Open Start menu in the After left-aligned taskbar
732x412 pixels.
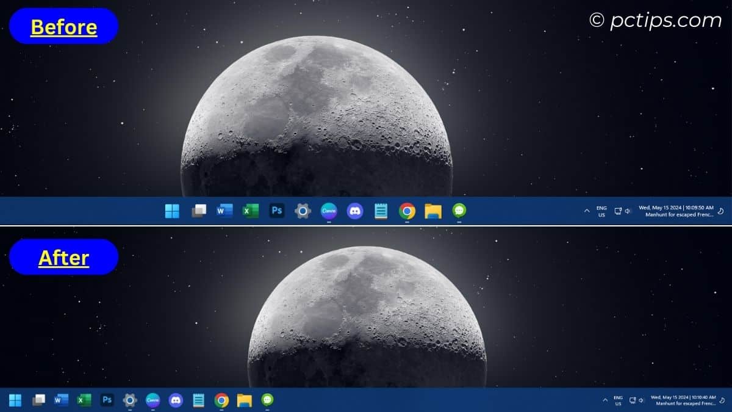click(x=15, y=400)
